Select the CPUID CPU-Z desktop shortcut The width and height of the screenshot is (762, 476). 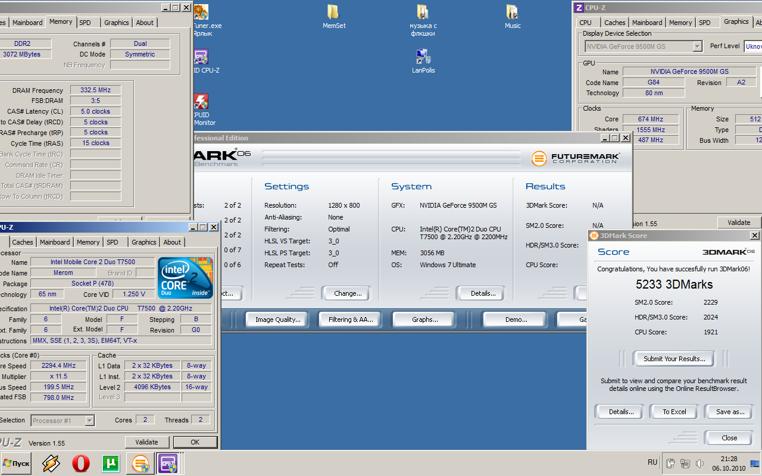click(x=202, y=61)
